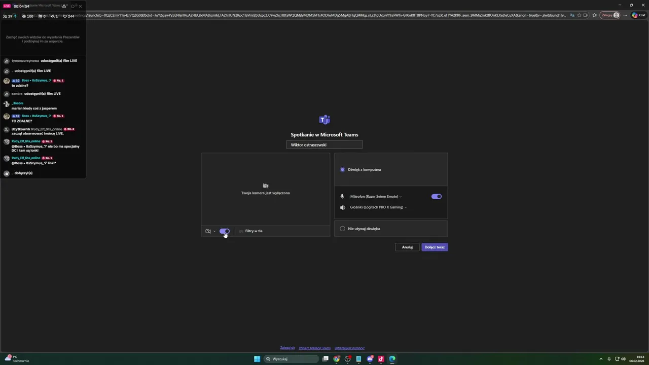
Task: Open the camera device dropdown chevron
Action: (x=214, y=231)
